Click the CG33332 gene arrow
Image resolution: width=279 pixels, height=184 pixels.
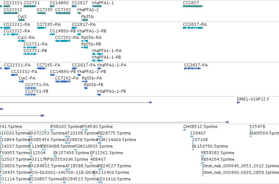pos(11,13)
